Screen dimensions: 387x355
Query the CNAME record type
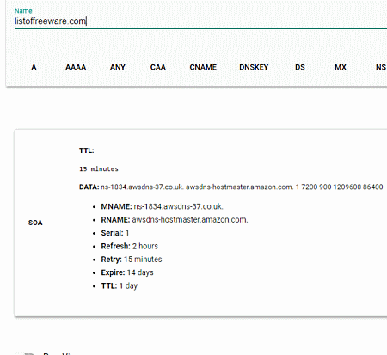point(203,67)
